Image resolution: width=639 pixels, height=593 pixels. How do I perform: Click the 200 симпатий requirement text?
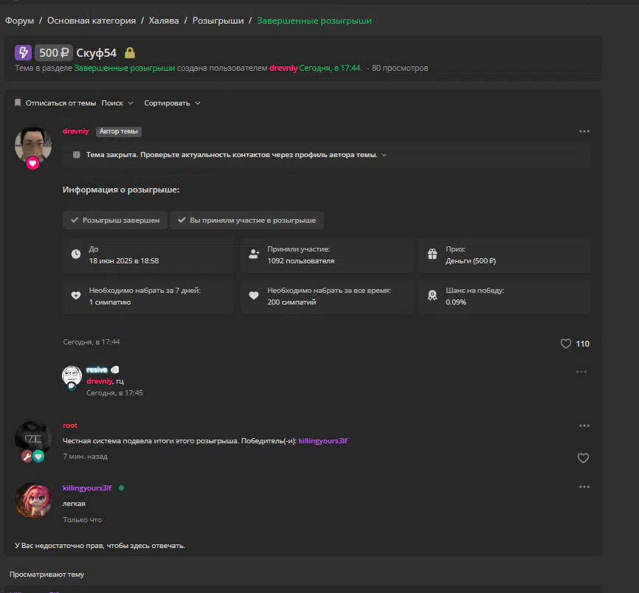coord(291,302)
